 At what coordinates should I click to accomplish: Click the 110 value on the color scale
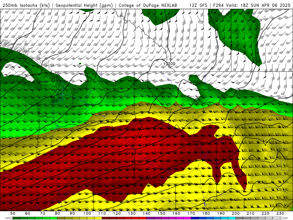click(x=102, y=213)
